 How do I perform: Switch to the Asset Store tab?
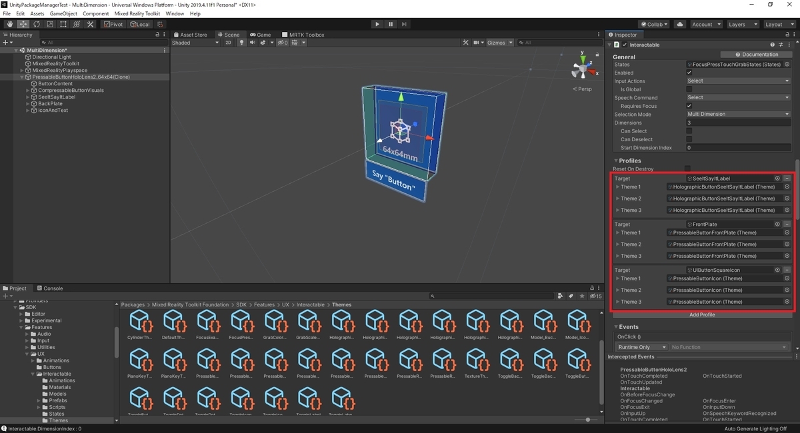pos(190,35)
